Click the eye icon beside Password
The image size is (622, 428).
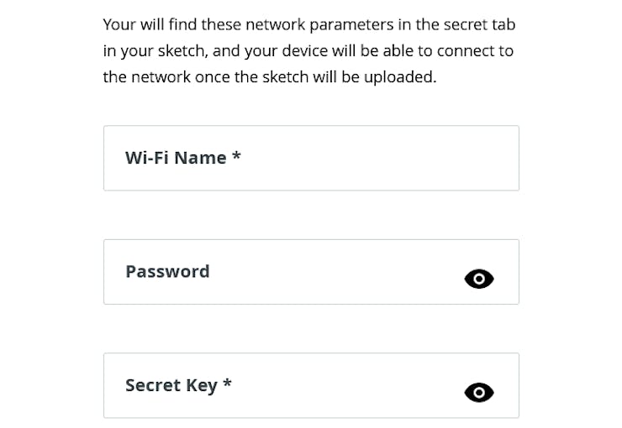479,279
